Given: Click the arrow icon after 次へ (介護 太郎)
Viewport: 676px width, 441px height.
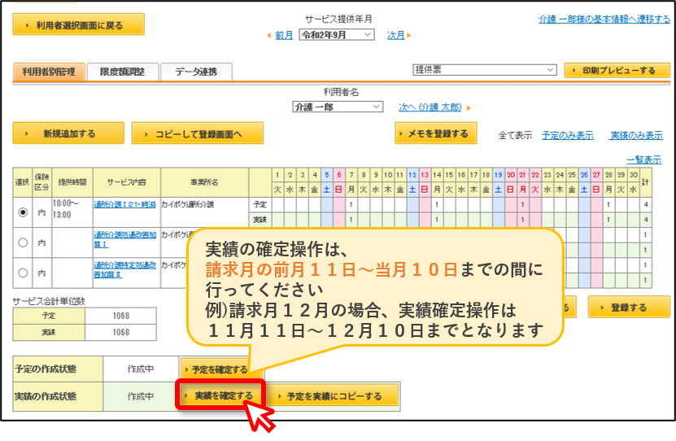Looking at the screenshot, I should pyautogui.click(x=469, y=107).
